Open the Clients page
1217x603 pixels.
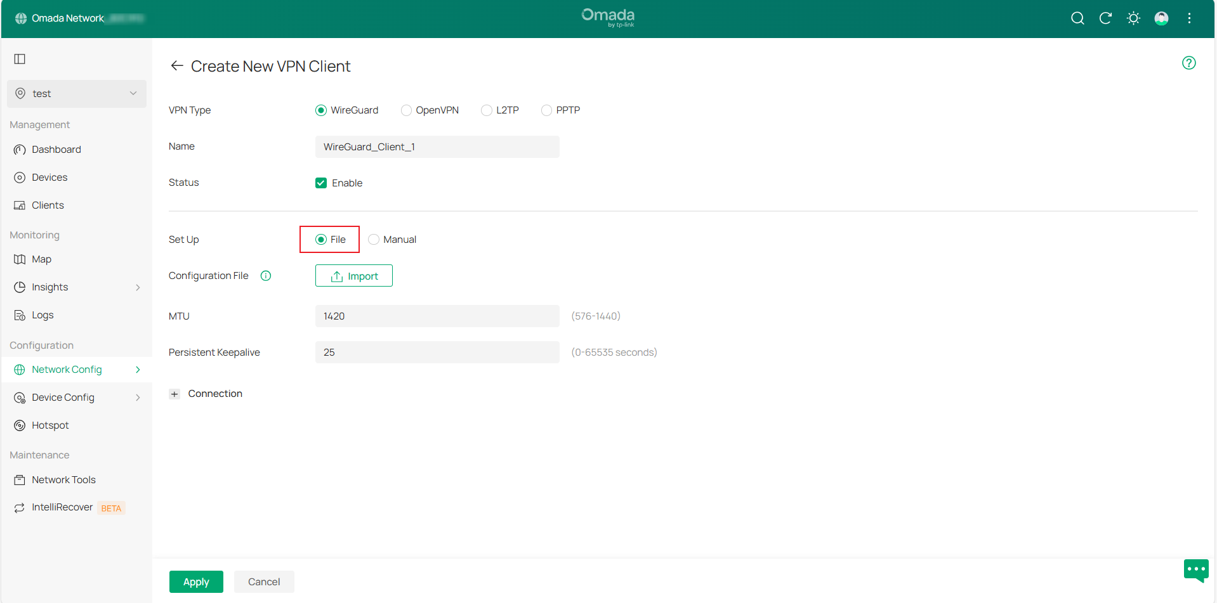pyautogui.click(x=48, y=205)
